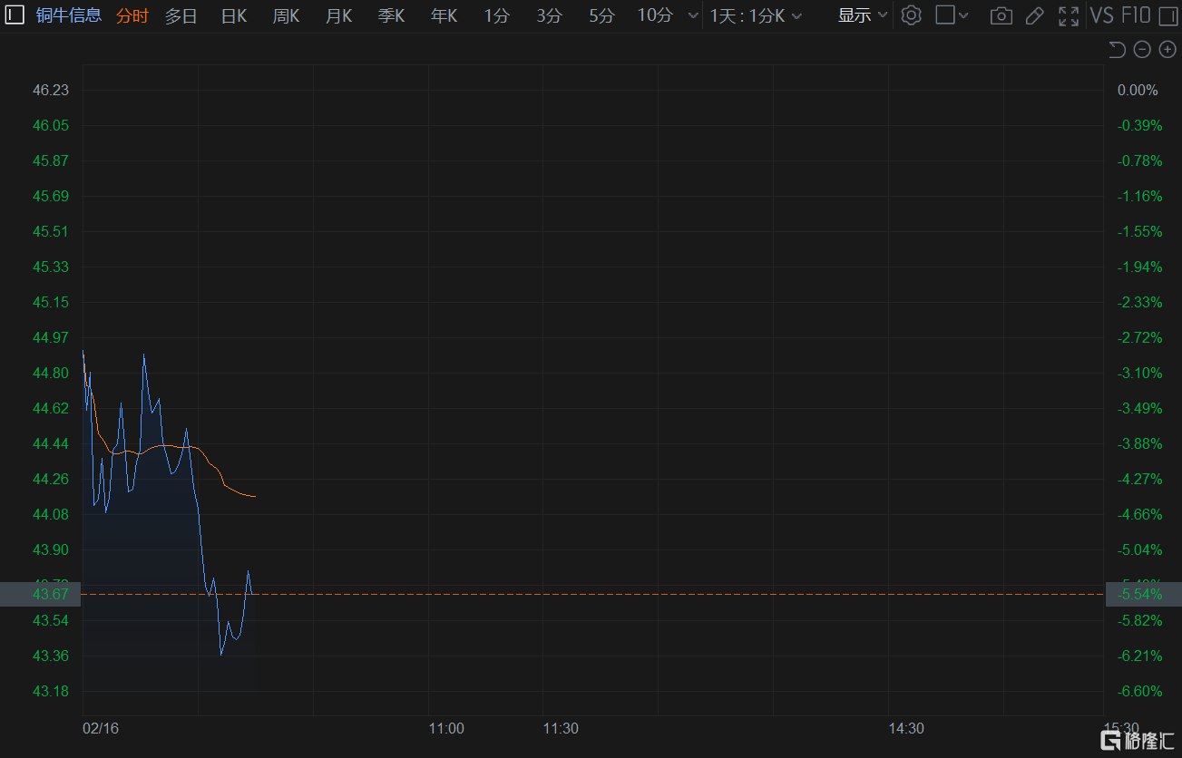Click the 11:30 time axis label
The image size is (1182, 758).
(561, 728)
